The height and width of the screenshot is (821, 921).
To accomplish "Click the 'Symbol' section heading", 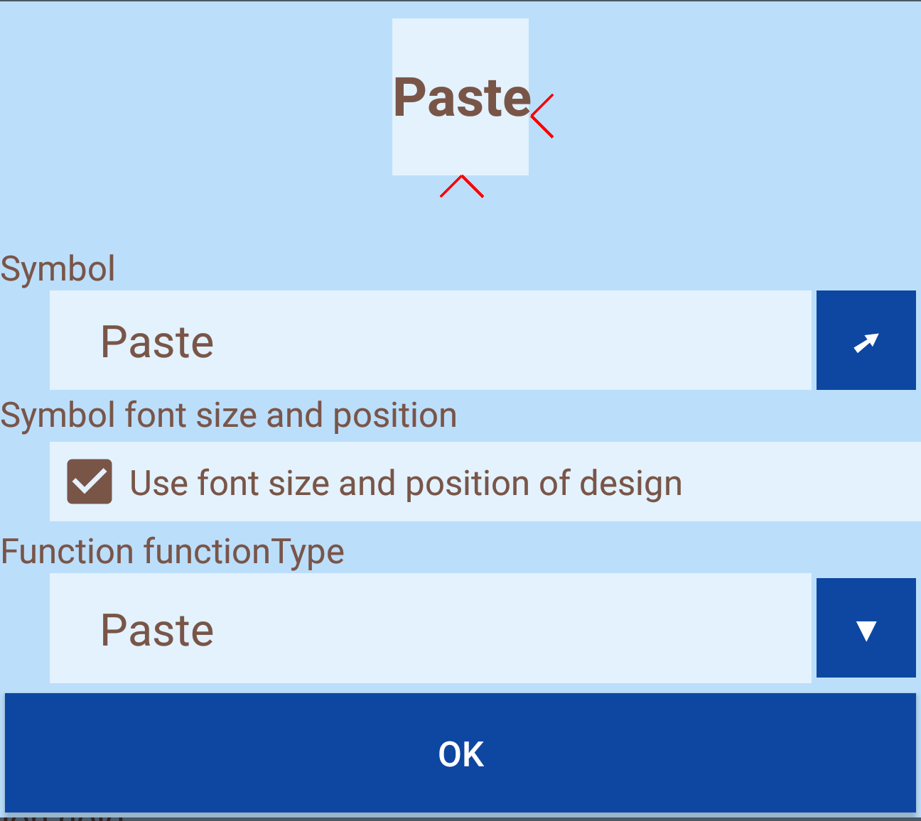I will point(58,269).
